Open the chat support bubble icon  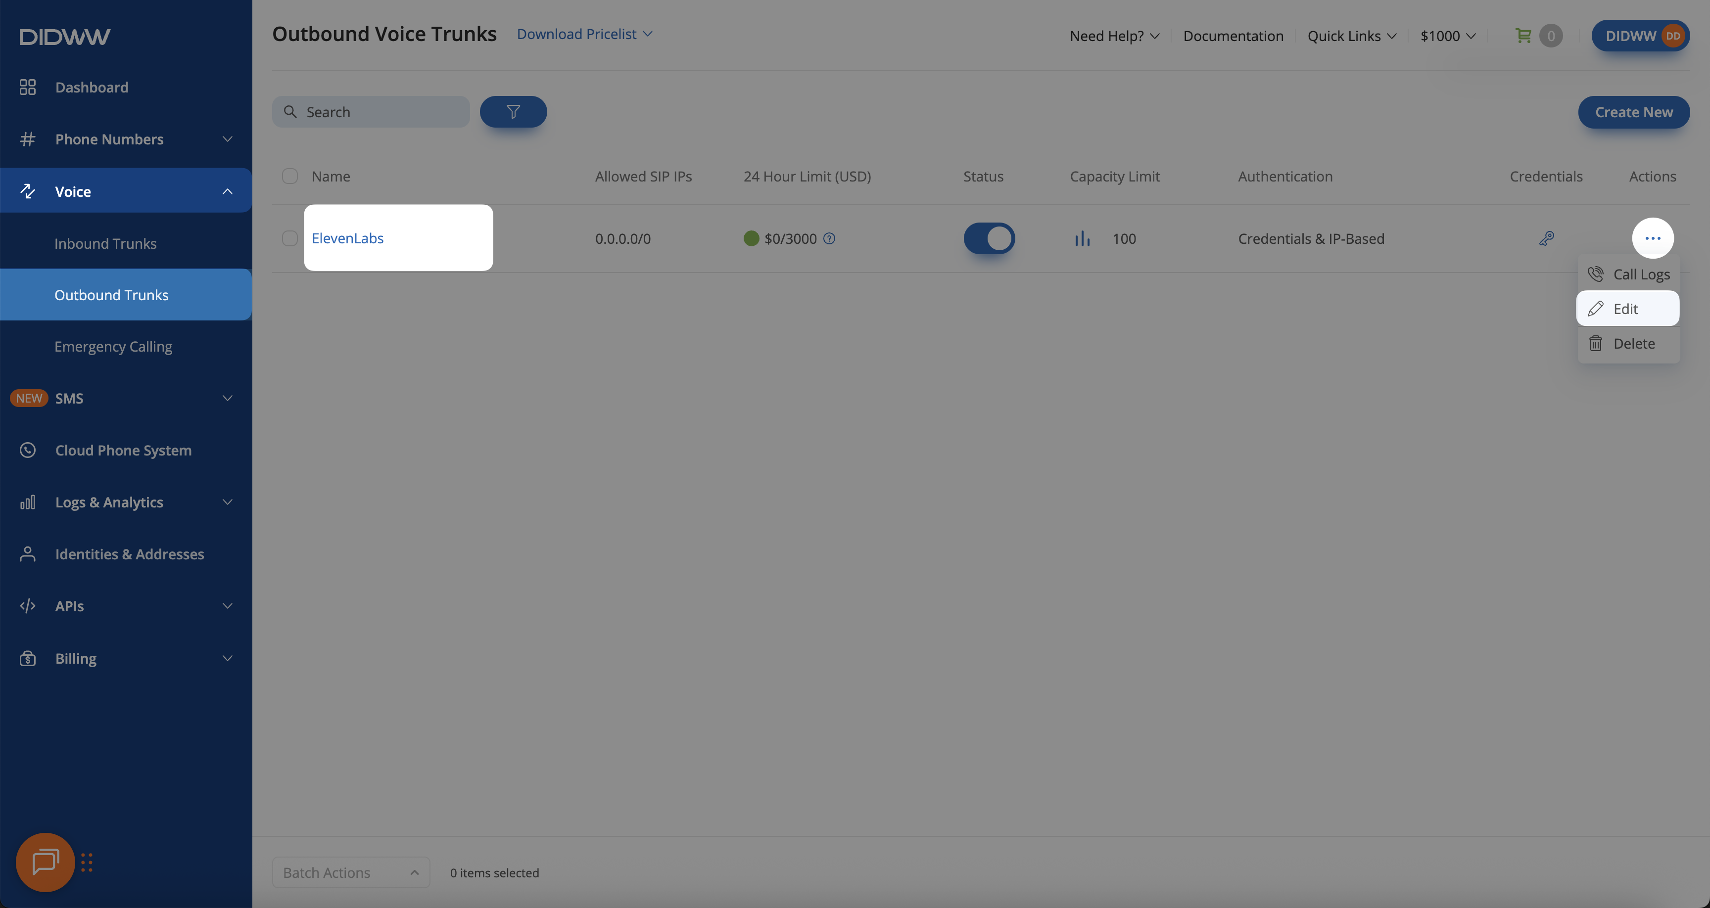point(45,862)
